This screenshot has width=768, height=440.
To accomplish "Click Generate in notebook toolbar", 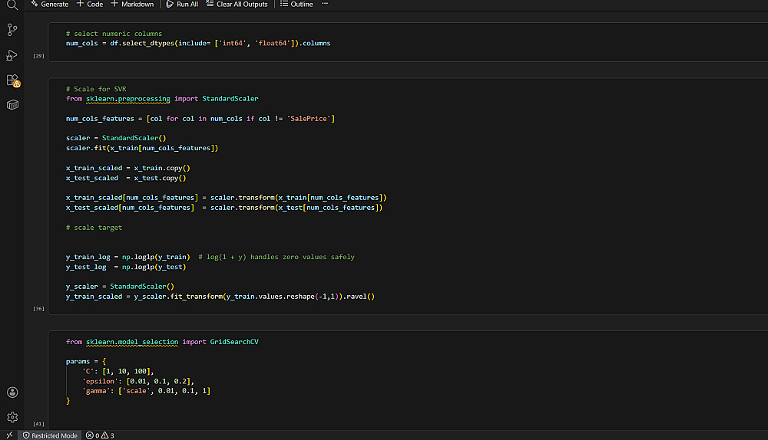I will 49,5.
